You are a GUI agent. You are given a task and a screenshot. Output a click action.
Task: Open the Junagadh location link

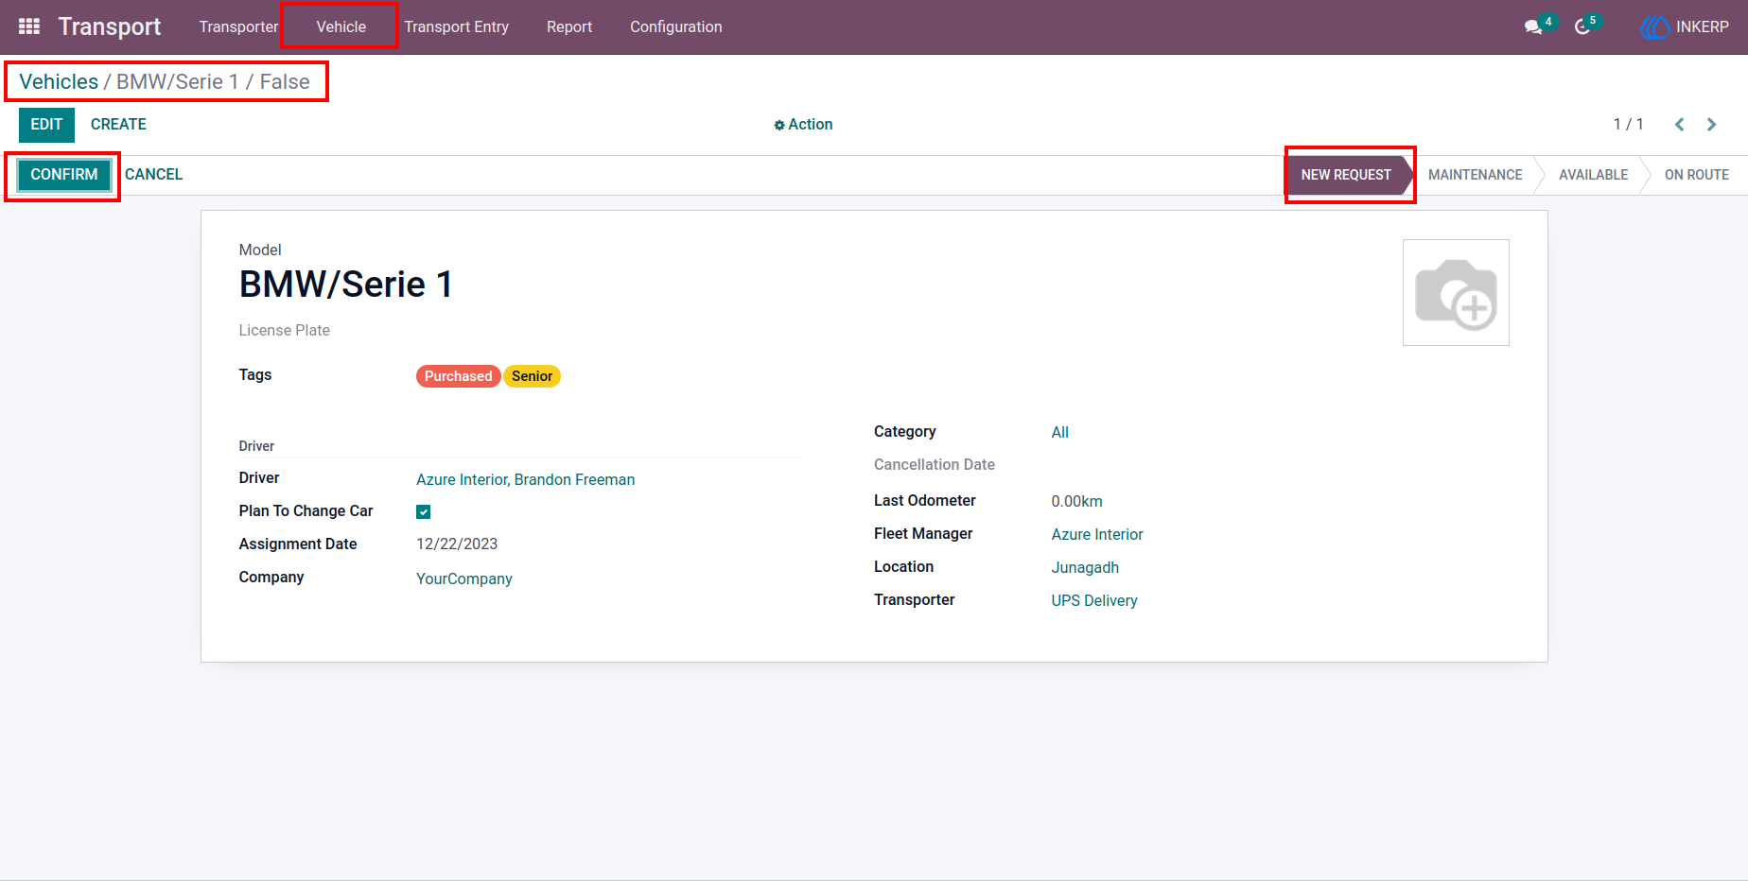click(1085, 568)
